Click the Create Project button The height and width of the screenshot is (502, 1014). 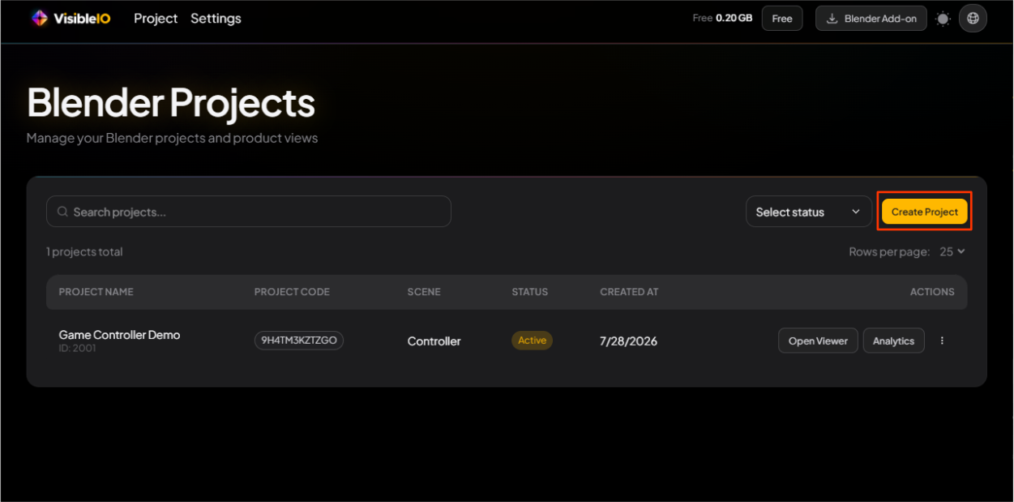[925, 212]
